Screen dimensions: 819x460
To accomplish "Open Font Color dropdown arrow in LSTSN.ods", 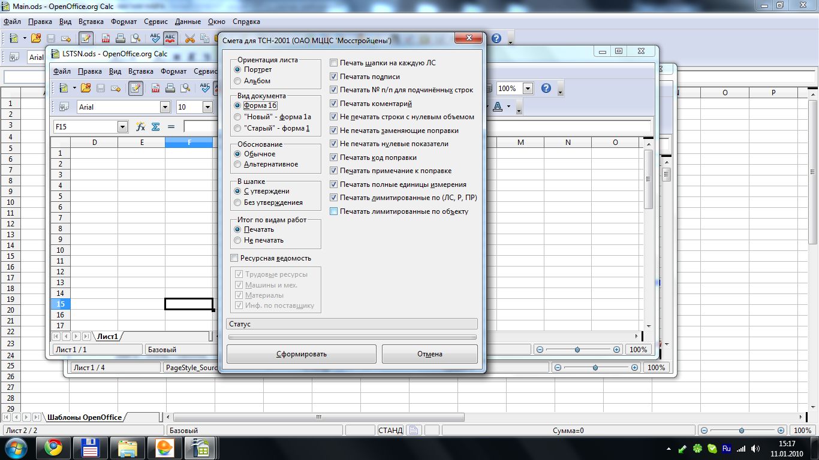I will 508,107.
